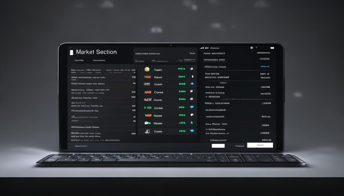Screen dimensions: 344x196
Task: Click the white logo beside Market Section title
Action: [x=71, y=52]
